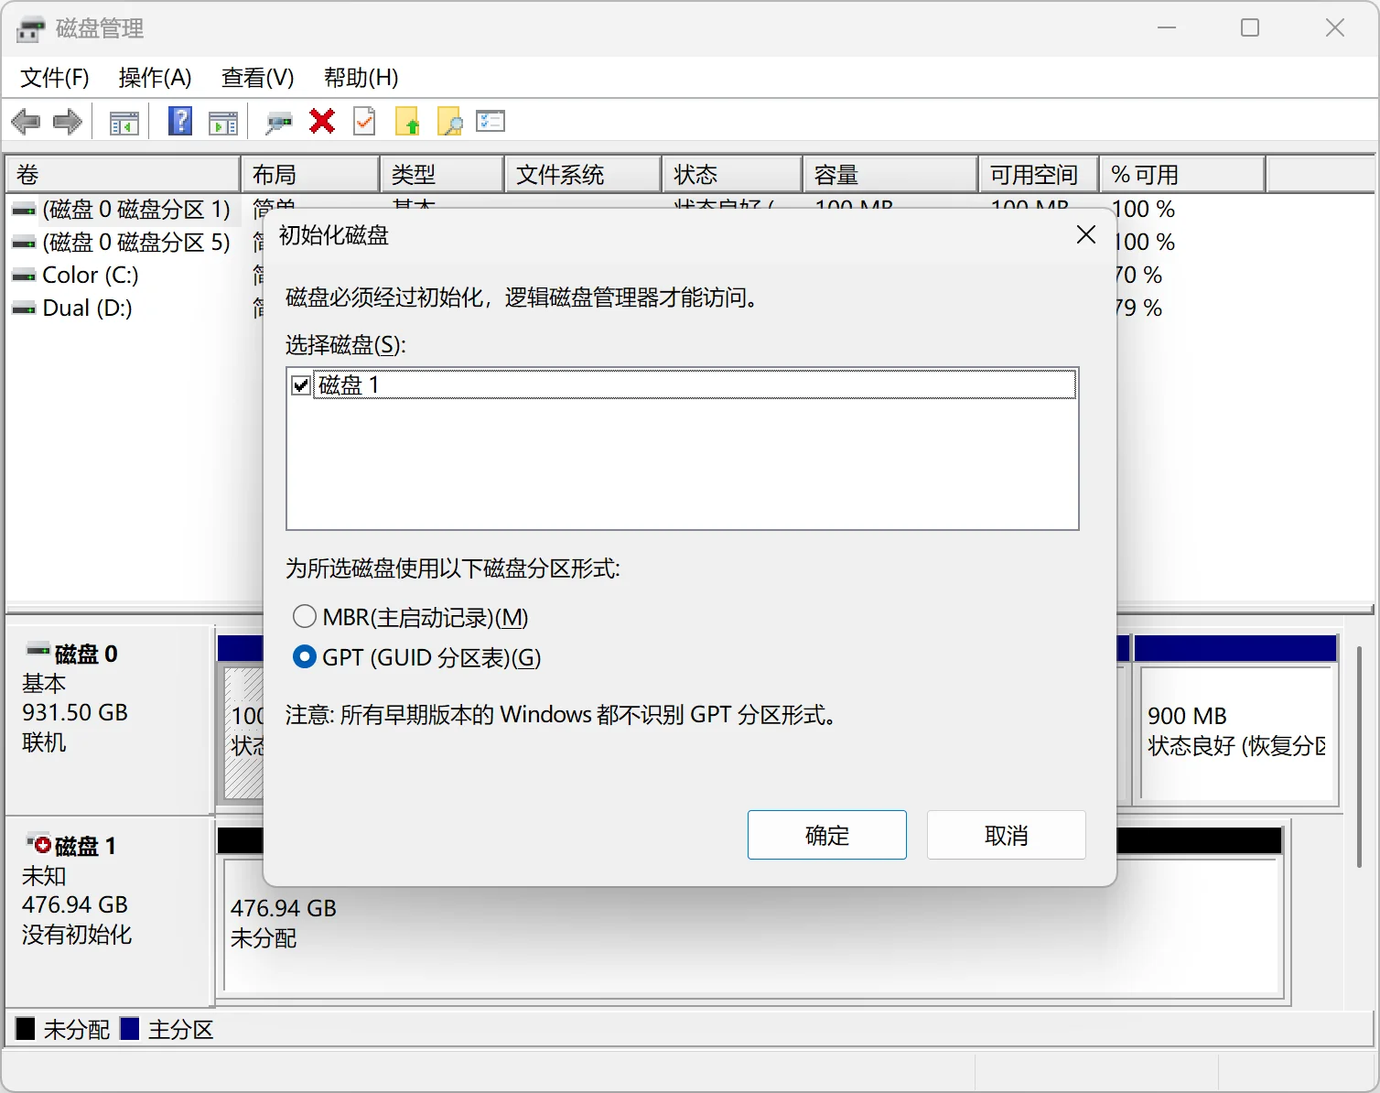Select the Color (C:) volume
The height and width of the screenshot is (1093, 1380).
[x=90, y=276]
